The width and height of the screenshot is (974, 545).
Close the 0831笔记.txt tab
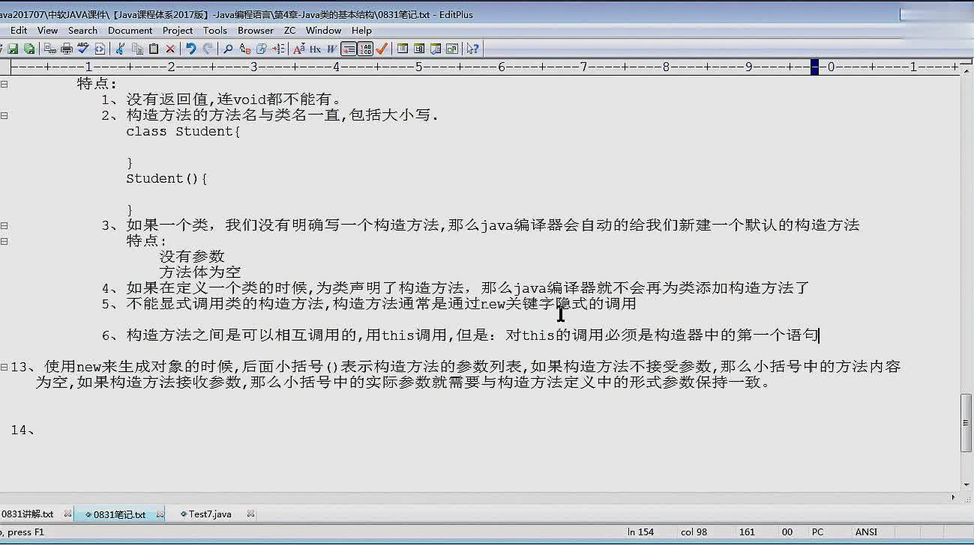pyautogui.click(x=160, y=514)
